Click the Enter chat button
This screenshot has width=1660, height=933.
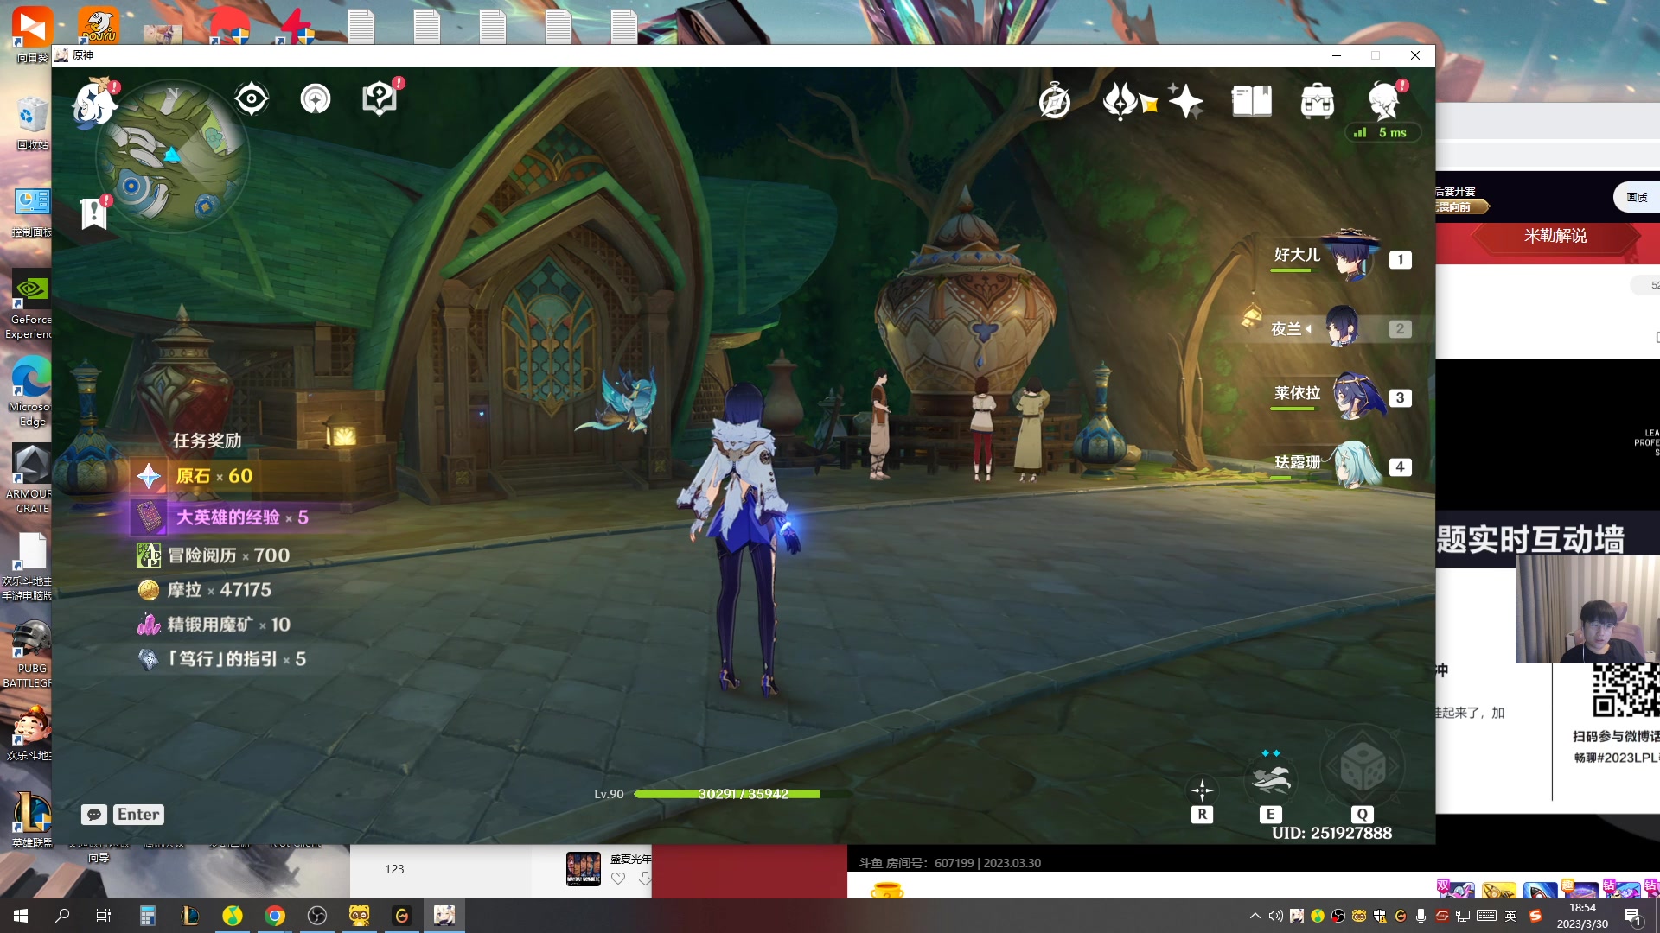[x=138, y=814]
